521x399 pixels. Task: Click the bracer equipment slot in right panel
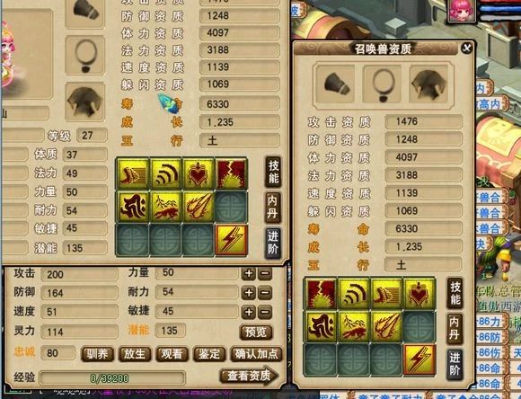coord(336,84)
